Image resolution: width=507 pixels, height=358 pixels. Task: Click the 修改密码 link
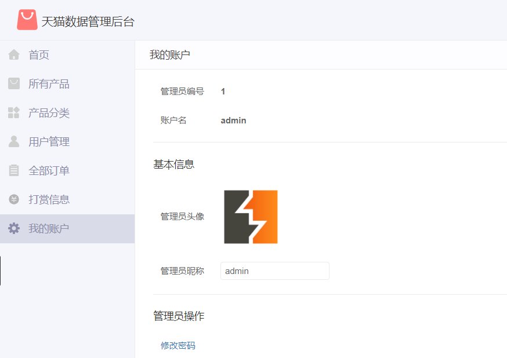coord(178,345)
